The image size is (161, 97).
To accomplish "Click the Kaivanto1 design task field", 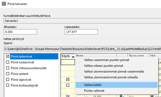I will point(82,21).
